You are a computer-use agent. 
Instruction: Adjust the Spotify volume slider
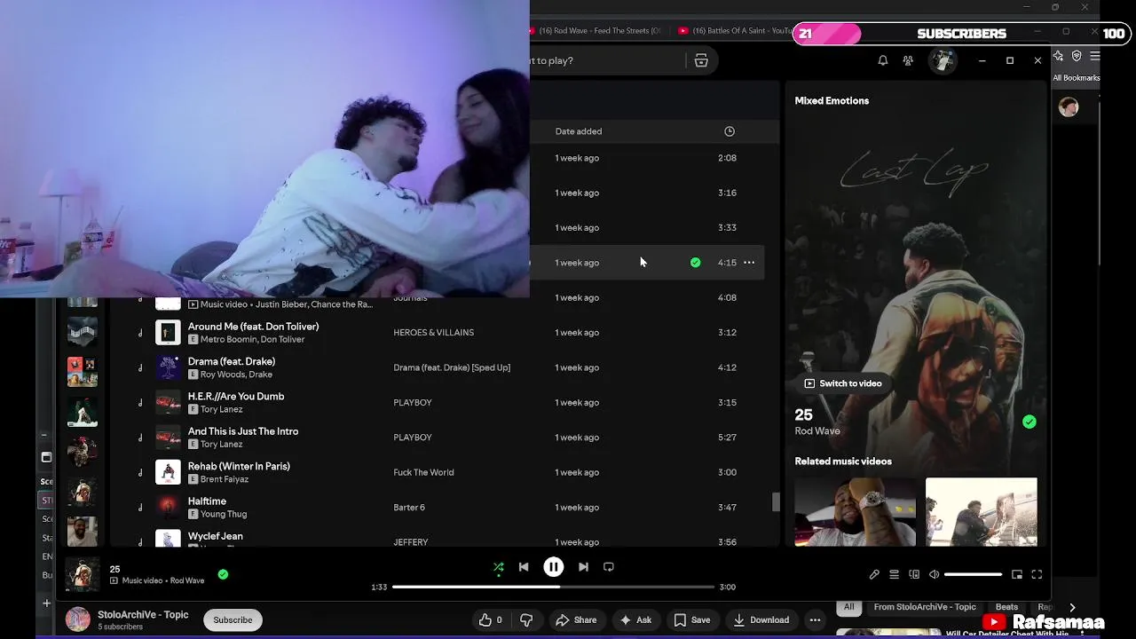pyautogui.click(x=973, y=575)
